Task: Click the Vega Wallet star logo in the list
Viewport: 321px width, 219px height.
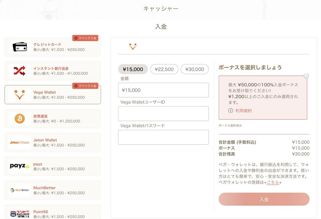Action: [x=20, y=94]
